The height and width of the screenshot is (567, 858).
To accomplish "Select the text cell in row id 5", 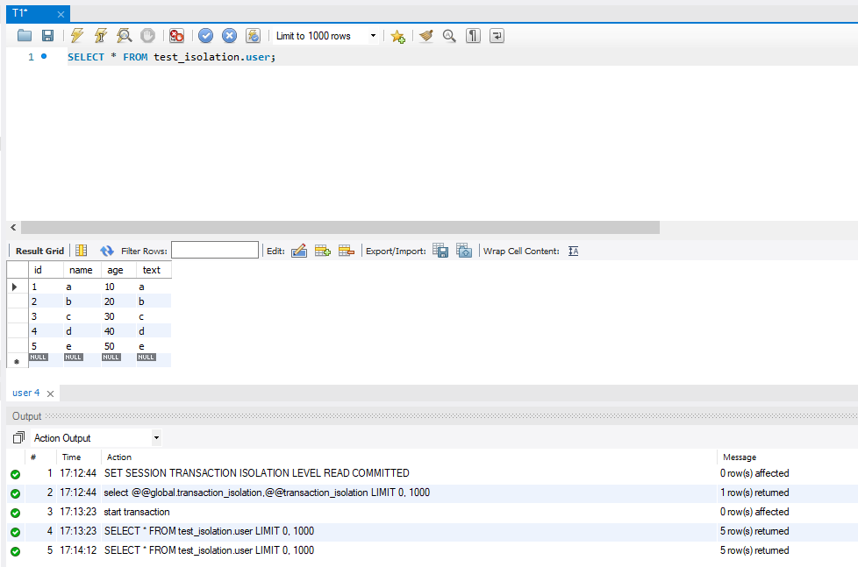I will pos(154,346).
